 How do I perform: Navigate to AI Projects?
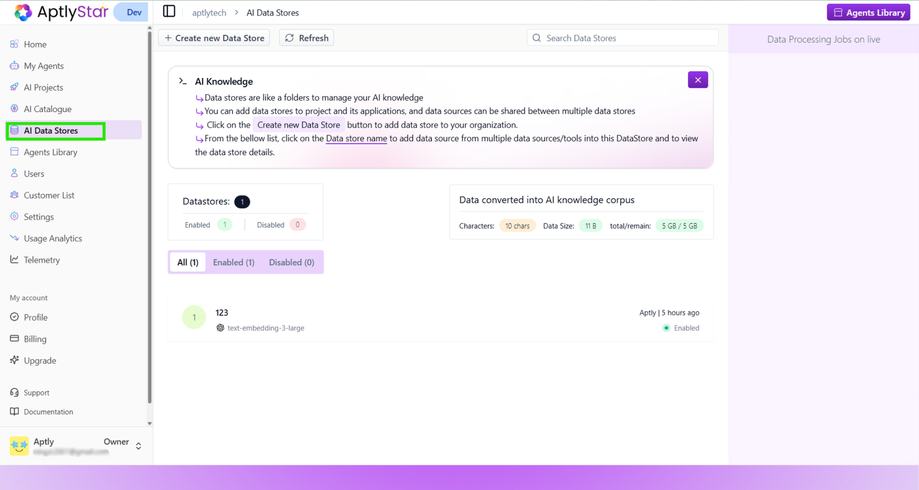[x=44, y=87]
